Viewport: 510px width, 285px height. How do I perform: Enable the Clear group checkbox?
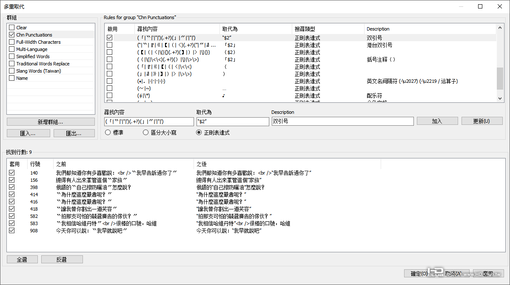(12, 28)
